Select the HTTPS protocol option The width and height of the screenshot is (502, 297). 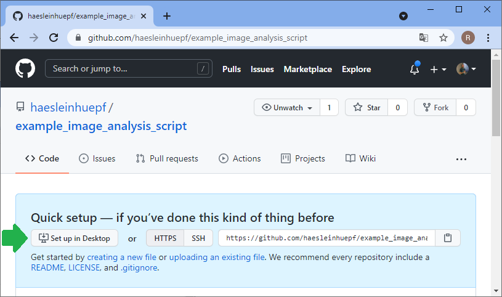[165, 238]
